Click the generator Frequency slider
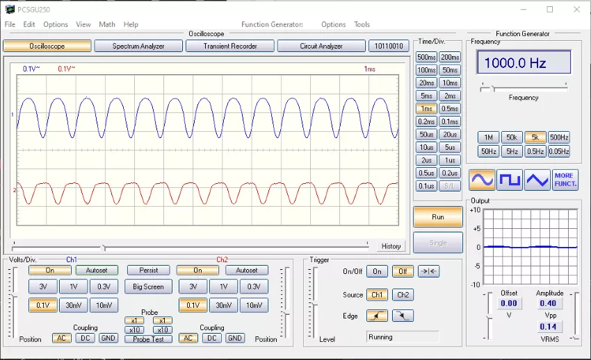 pos(524,89)
